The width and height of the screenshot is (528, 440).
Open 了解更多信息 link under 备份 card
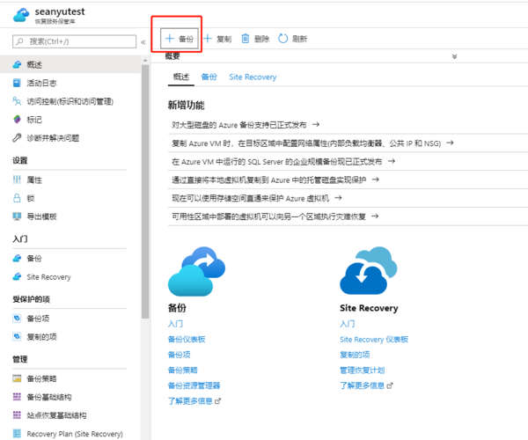pos(194,401)
